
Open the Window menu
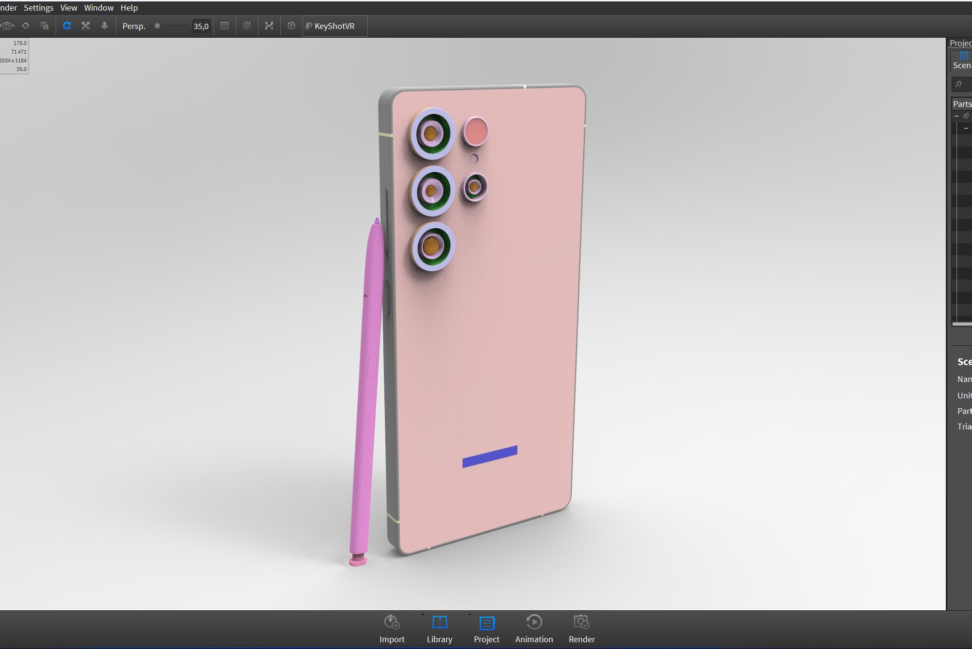[x=99, y=8]
